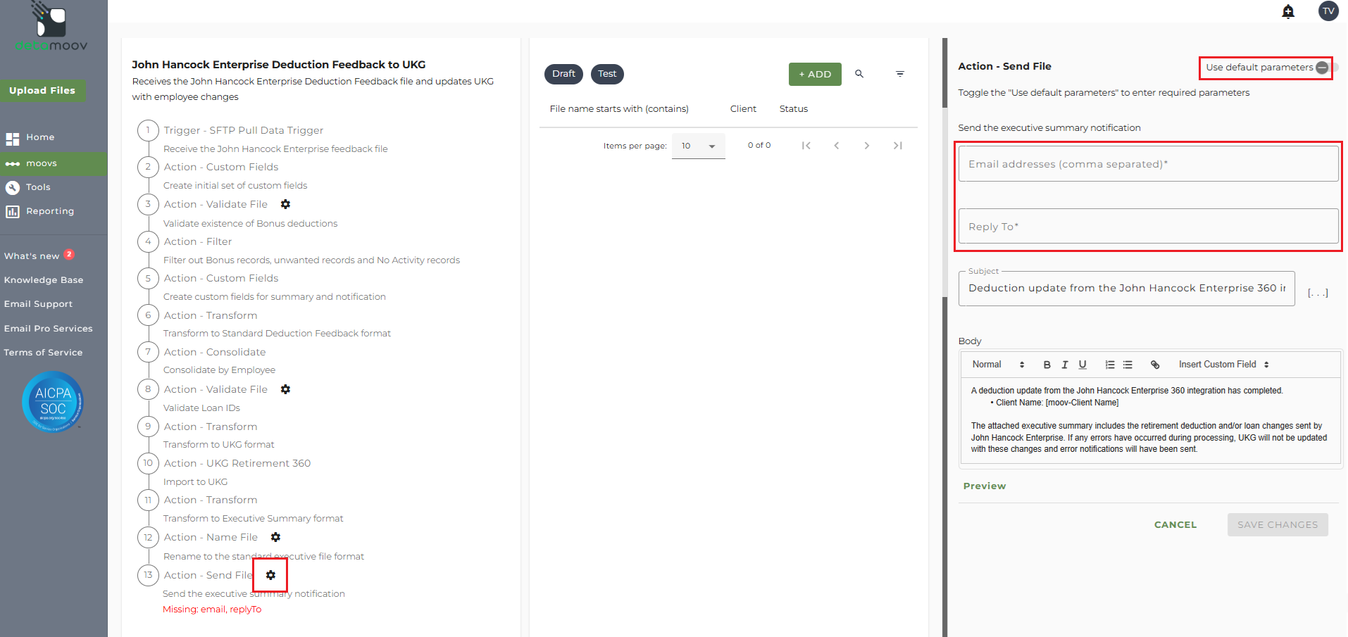Open settings gear for Send File action
Screen dimensions: 1348x637
270,575
